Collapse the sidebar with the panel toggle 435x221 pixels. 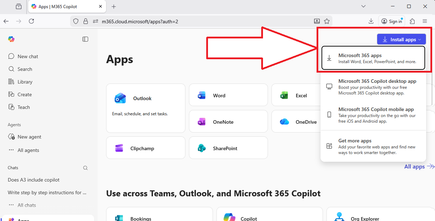point(85,39)
